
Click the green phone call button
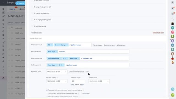[x=173, y=95]
